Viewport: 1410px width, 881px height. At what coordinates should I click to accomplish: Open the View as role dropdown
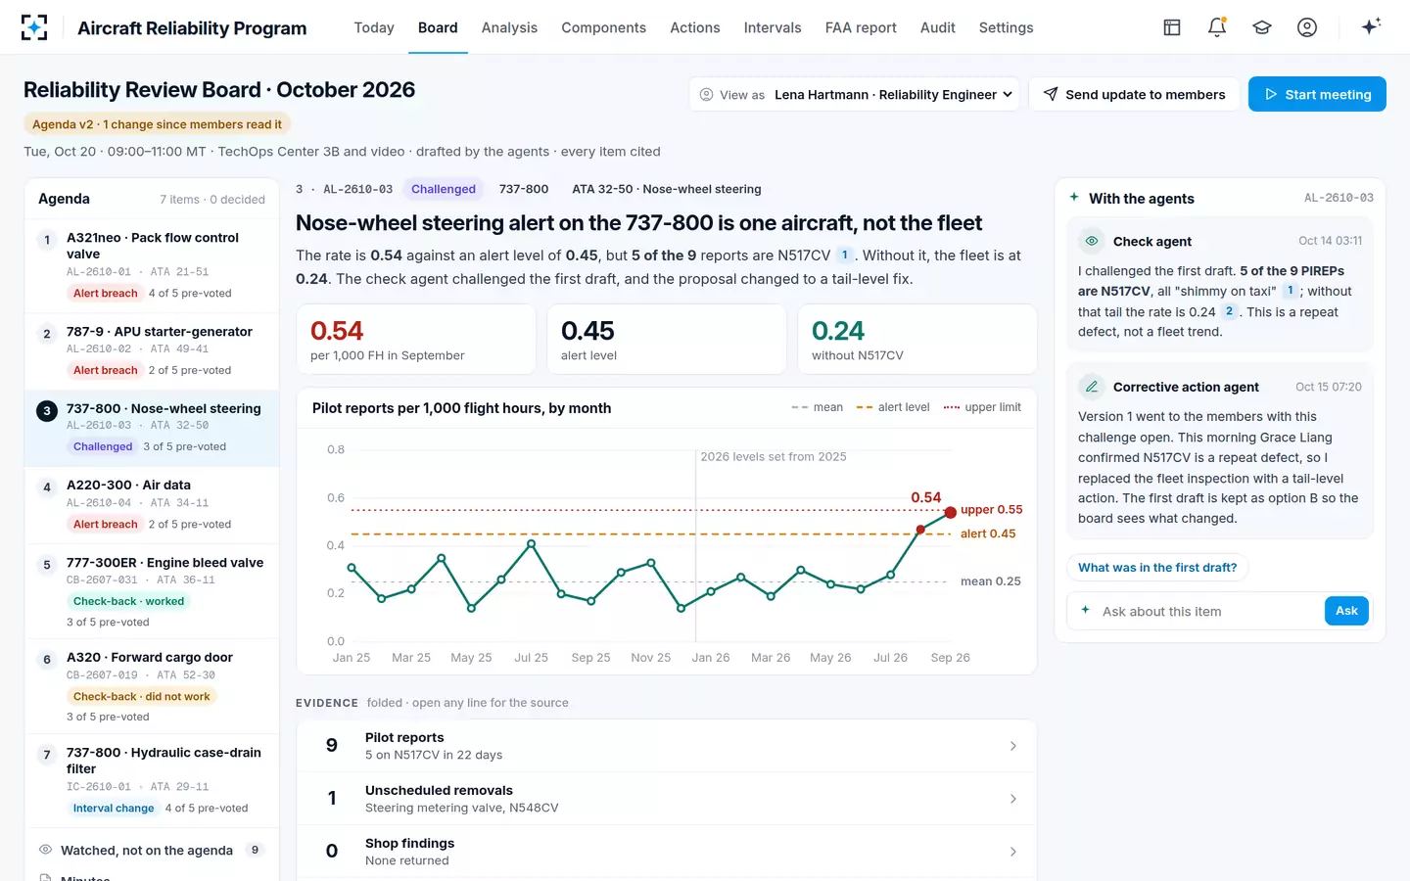pos(854,94)
